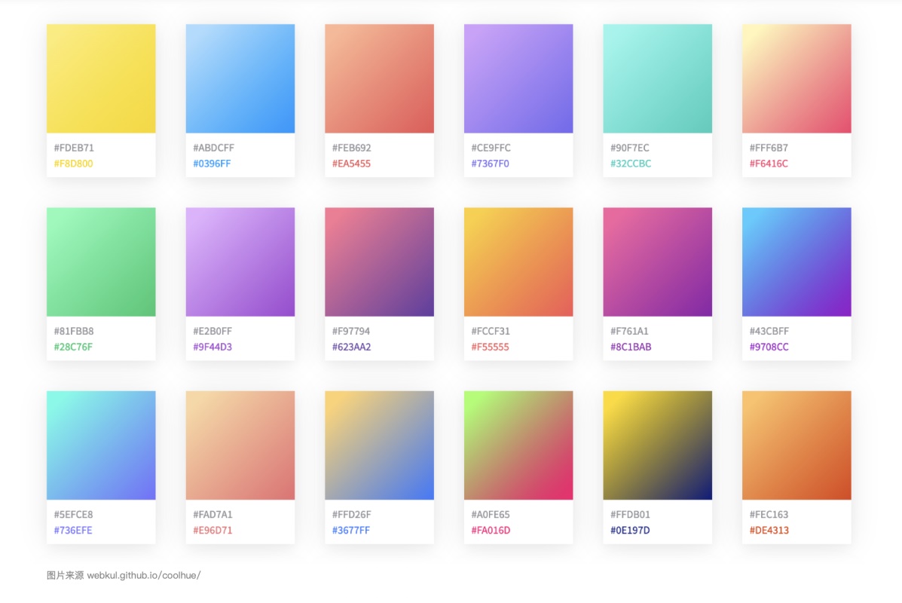Choose the #FFD26F yellow-to-blue gradient
The image size is (902, 603).
point(379,445)
